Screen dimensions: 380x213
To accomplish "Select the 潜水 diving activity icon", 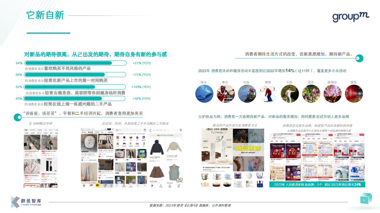I will [x=204, y=94].
